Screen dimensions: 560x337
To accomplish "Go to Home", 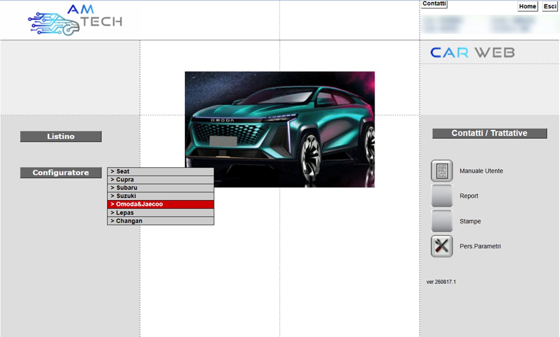I will coord(528,6).
